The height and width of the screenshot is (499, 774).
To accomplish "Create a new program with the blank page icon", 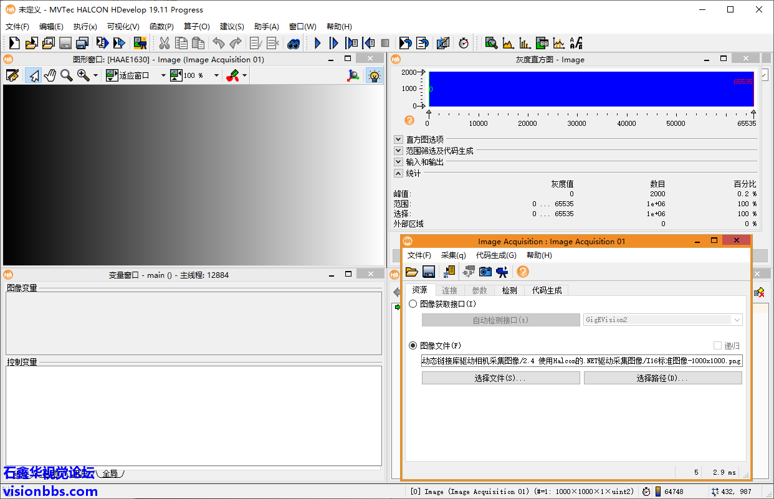I will [x=14, y=43].
